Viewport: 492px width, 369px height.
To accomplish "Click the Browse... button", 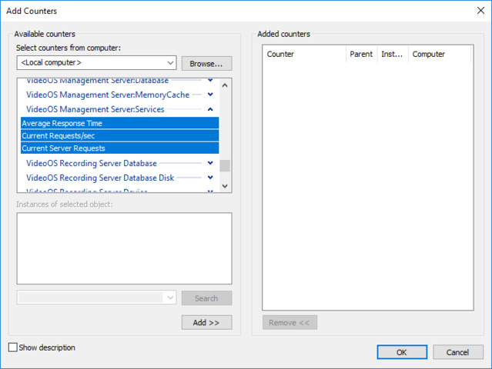I will pyautogui.click(x=206, y=63).
